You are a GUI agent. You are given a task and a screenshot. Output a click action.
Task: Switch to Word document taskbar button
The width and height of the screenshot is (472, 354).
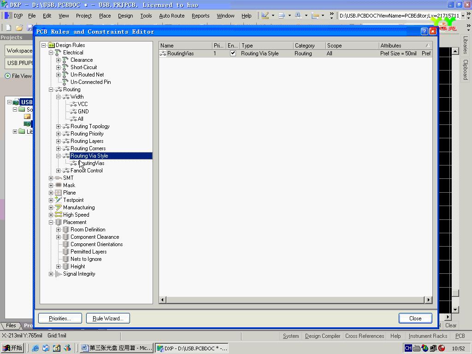pyautogui.click(x=117, y=348)
